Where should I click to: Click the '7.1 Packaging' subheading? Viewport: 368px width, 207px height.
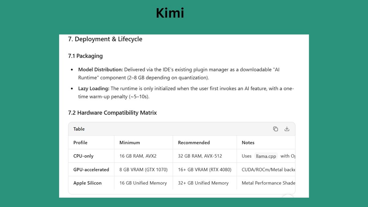pos(85,56)
